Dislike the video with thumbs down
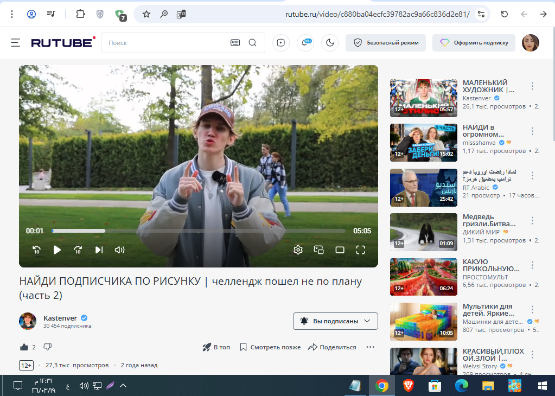 coord(47,347)
